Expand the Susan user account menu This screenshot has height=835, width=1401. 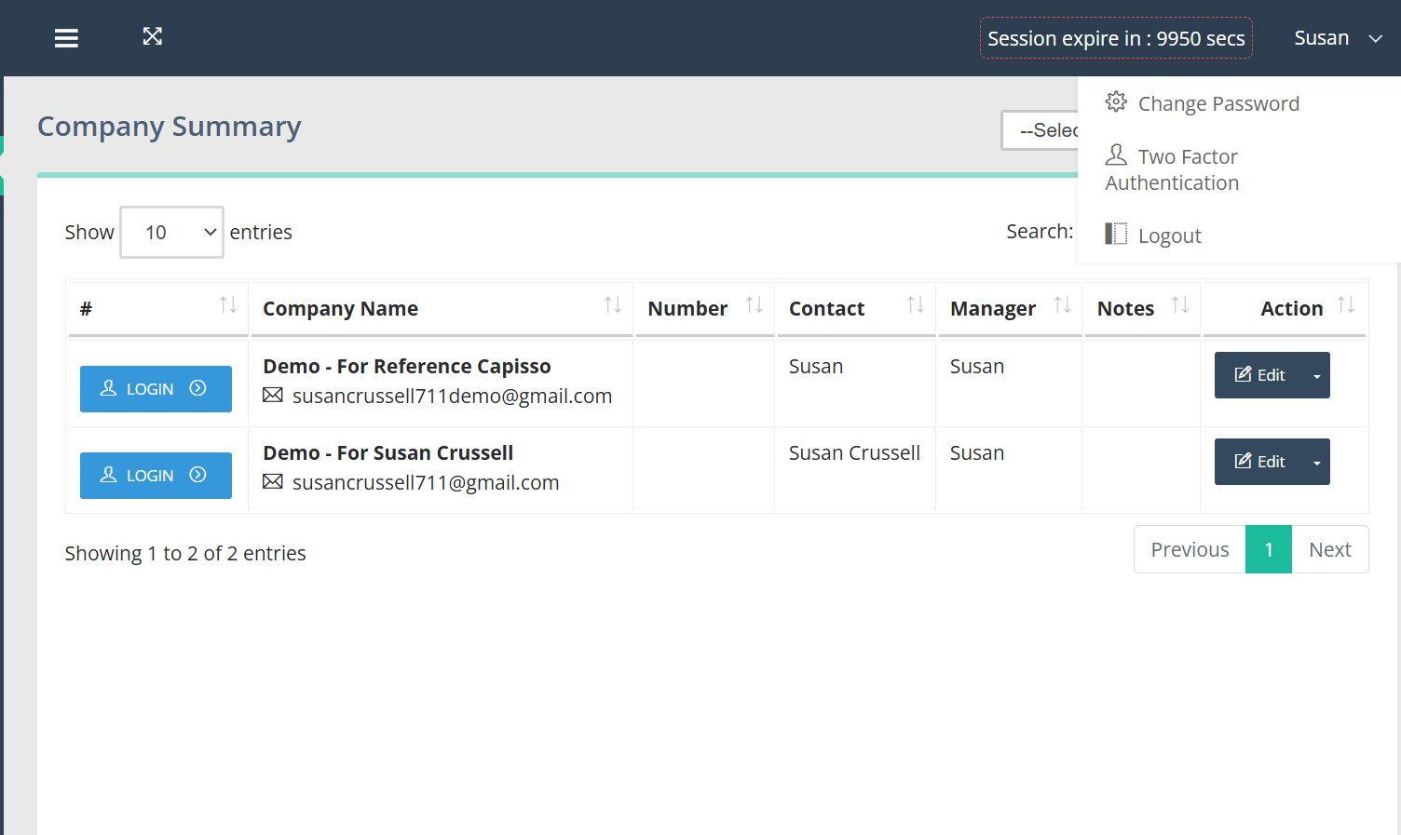tap(1337, 38)
